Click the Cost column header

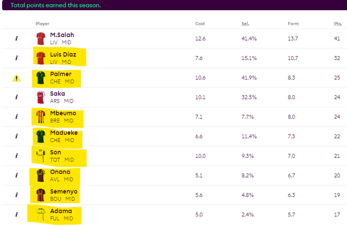200,24
